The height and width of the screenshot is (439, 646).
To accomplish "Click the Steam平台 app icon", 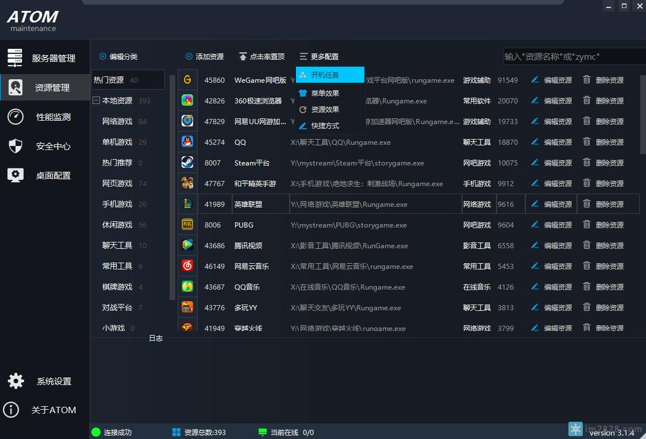I will pyautogui.click(x=187, y=163).
